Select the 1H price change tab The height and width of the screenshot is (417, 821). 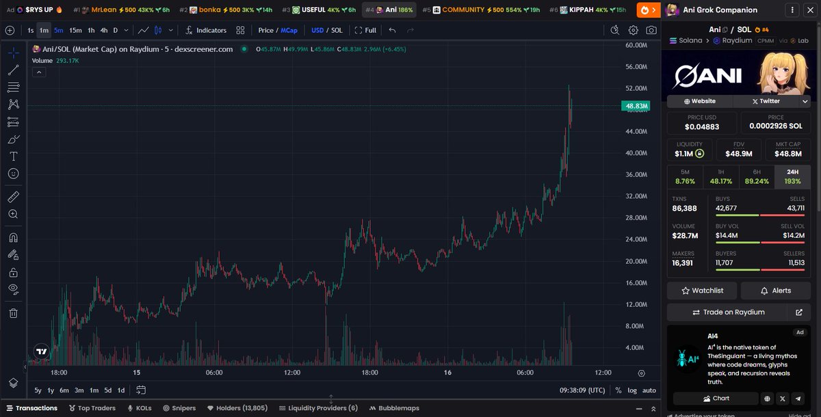pos(721,177)
